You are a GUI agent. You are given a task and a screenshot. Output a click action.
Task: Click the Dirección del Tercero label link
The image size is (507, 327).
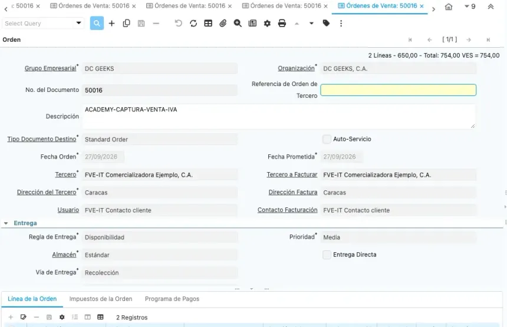pyautogui.click(x=47, y=192)
